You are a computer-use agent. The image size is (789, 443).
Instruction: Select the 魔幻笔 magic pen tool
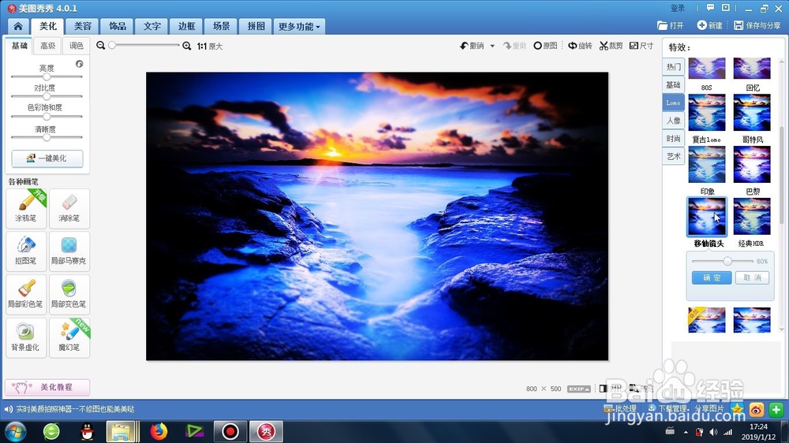[69, 337]
